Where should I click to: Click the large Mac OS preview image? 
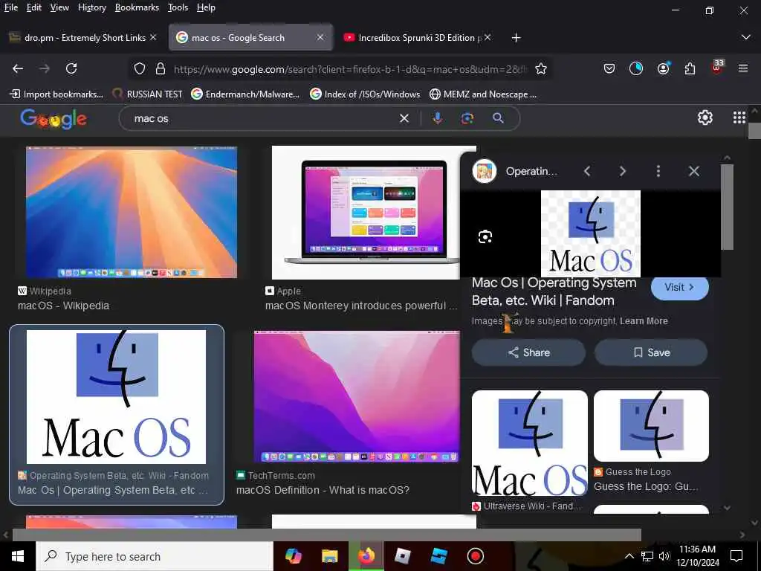(591, 233)
